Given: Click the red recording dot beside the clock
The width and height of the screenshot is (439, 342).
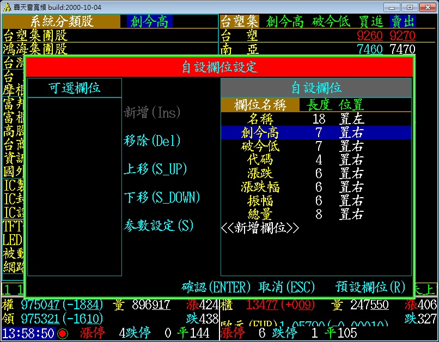Looking at the screenshot, I should pos(63,333).
